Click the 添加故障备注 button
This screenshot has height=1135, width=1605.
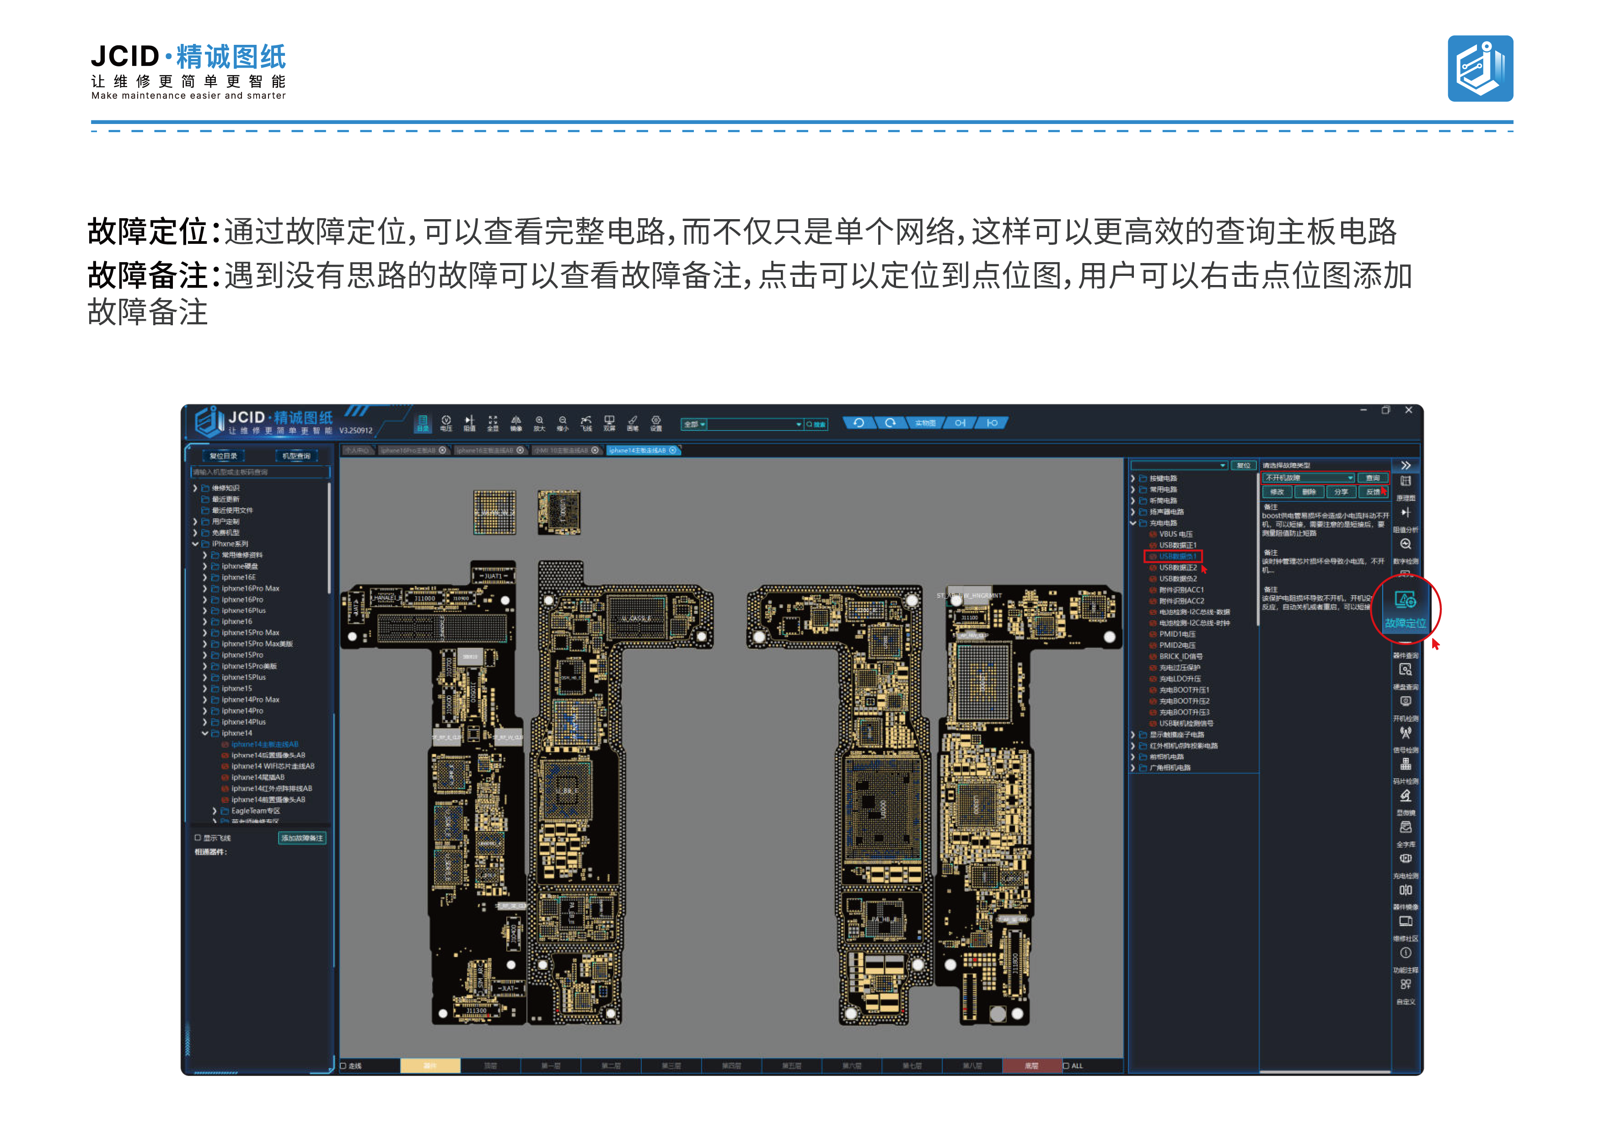(302, 838)
